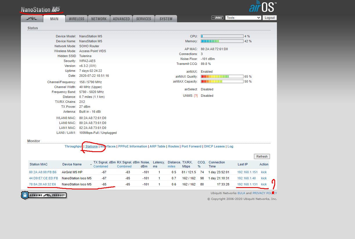Image resolution: width=355 pixels, height=239 pixels.
Task: Sort by Device Name column
Action: coord(72,164)
